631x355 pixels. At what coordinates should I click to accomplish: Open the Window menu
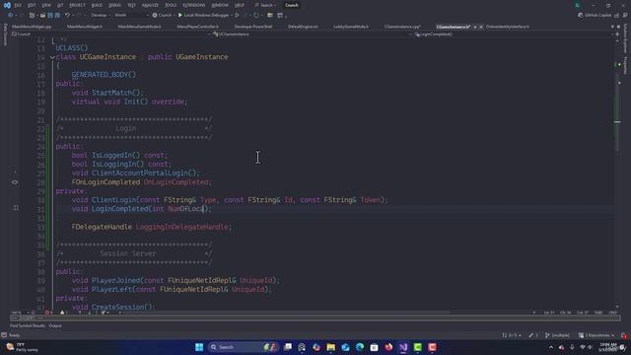pos(220,5)
